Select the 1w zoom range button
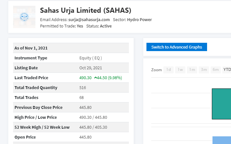 [x=180, y=70]
